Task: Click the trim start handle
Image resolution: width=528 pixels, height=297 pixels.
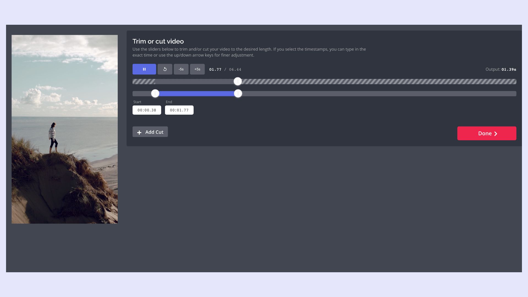Action: (155, 94)
